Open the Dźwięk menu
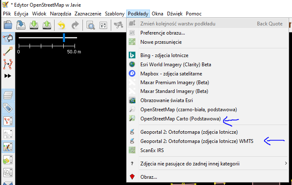The width and height of the screenshot is (292, 185). (175, 14)
